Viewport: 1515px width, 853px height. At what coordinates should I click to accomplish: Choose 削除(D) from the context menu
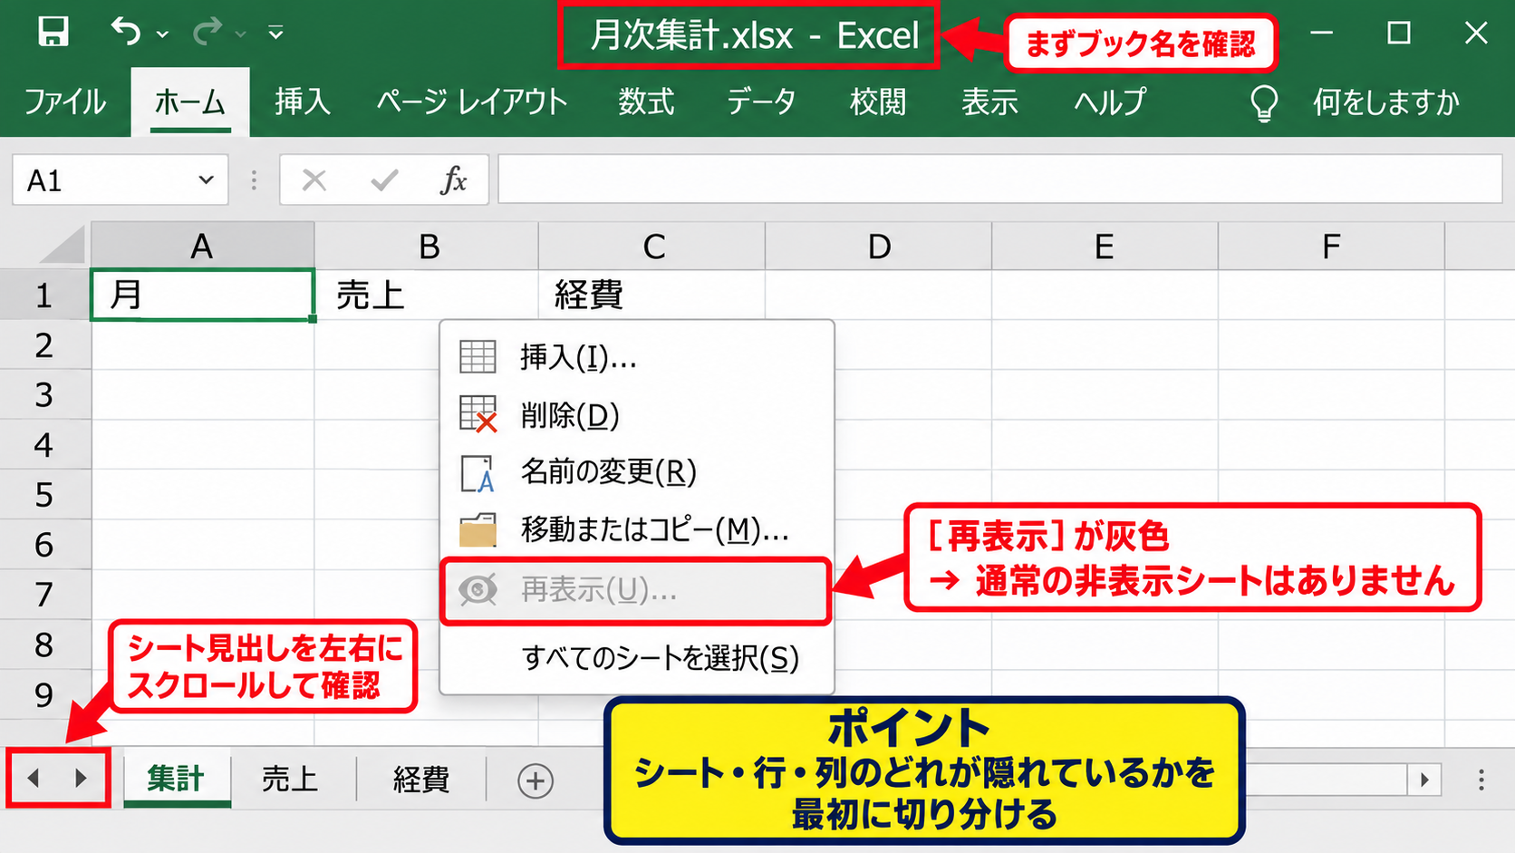click(x=637, y=414)
